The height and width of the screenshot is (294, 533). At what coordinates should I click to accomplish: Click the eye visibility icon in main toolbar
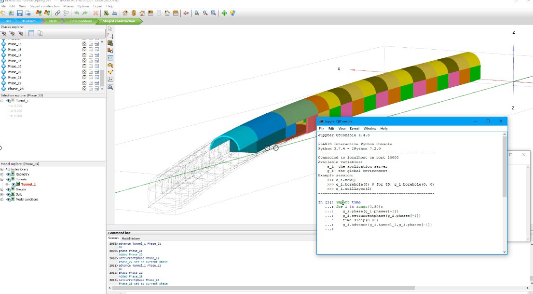click(x=186, y=13)
